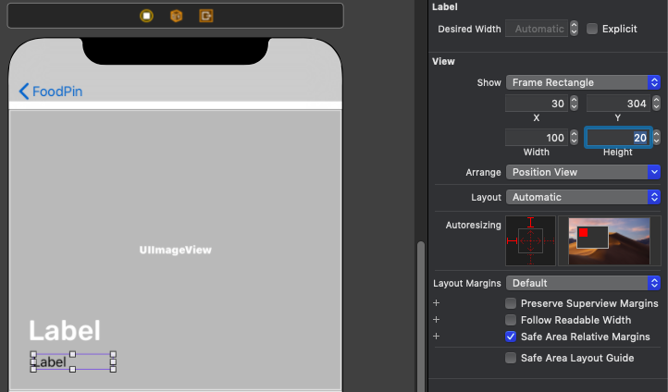Viewport: 668px width, 392px height.
Task: Open the Layout Automatic dropdown
Action: click(x=583, y=197)
